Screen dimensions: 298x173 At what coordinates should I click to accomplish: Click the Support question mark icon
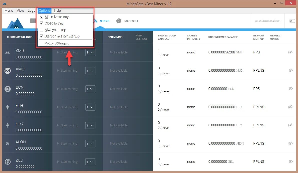pos(119,21)
